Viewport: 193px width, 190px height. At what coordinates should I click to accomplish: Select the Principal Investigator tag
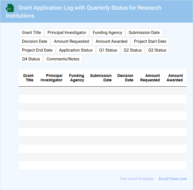(67, 33)
